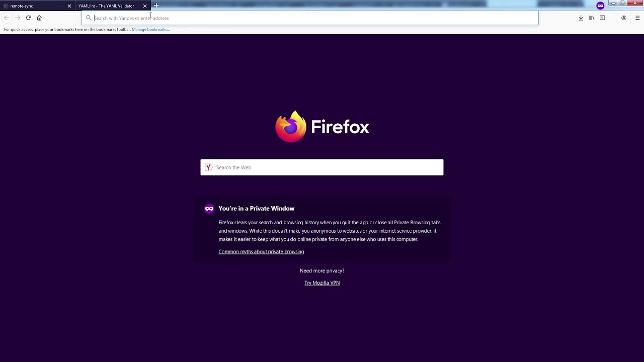Screen dimensions: 644x362
Task: Click the Yandex logo in search box
Action: tap(208, 167)
